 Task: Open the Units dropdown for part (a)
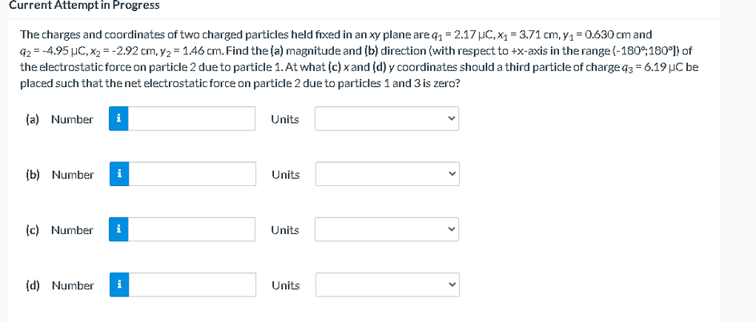pos(387,119)
